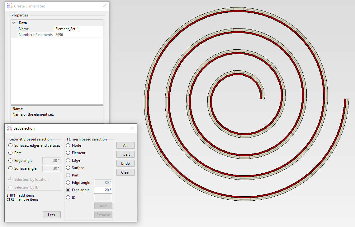The height and width of the screenshot is (227, 355).
Task: Click the All button
Action: [125, 145]
